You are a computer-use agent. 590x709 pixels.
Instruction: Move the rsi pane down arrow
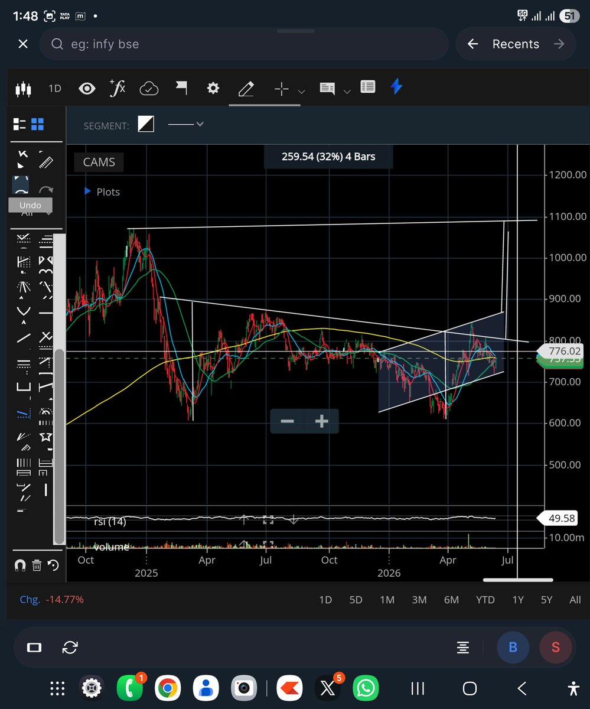coord(294,520)
